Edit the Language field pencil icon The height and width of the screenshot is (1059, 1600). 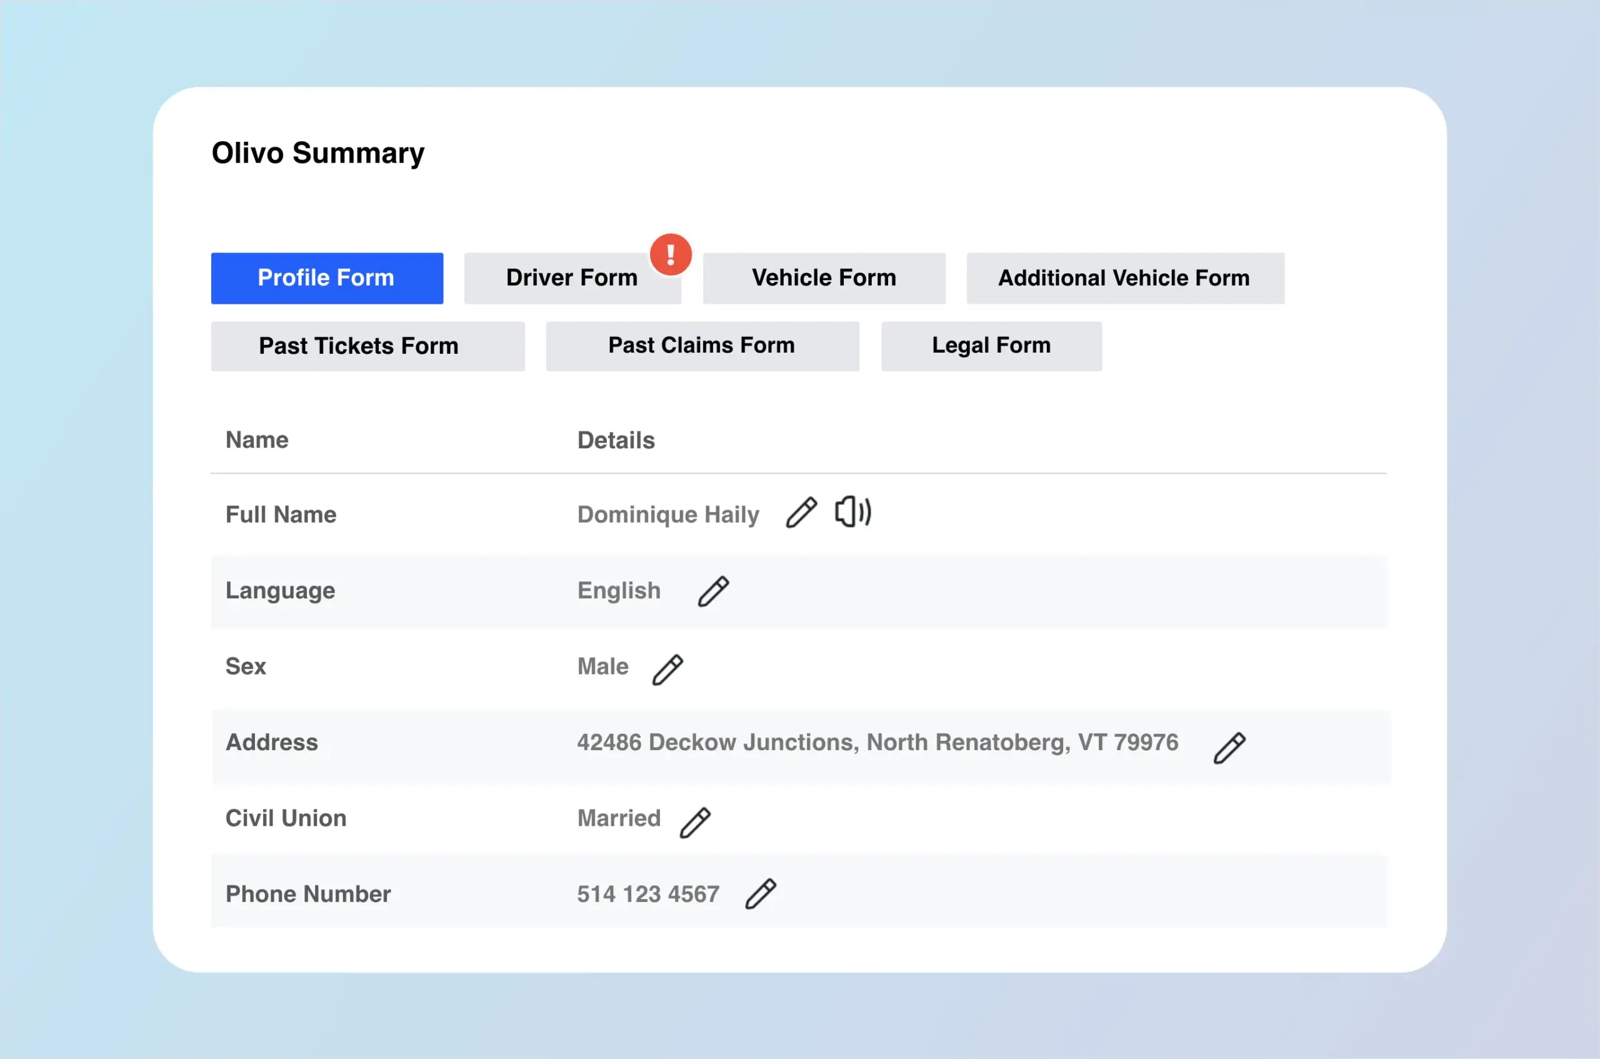point(713,591)
